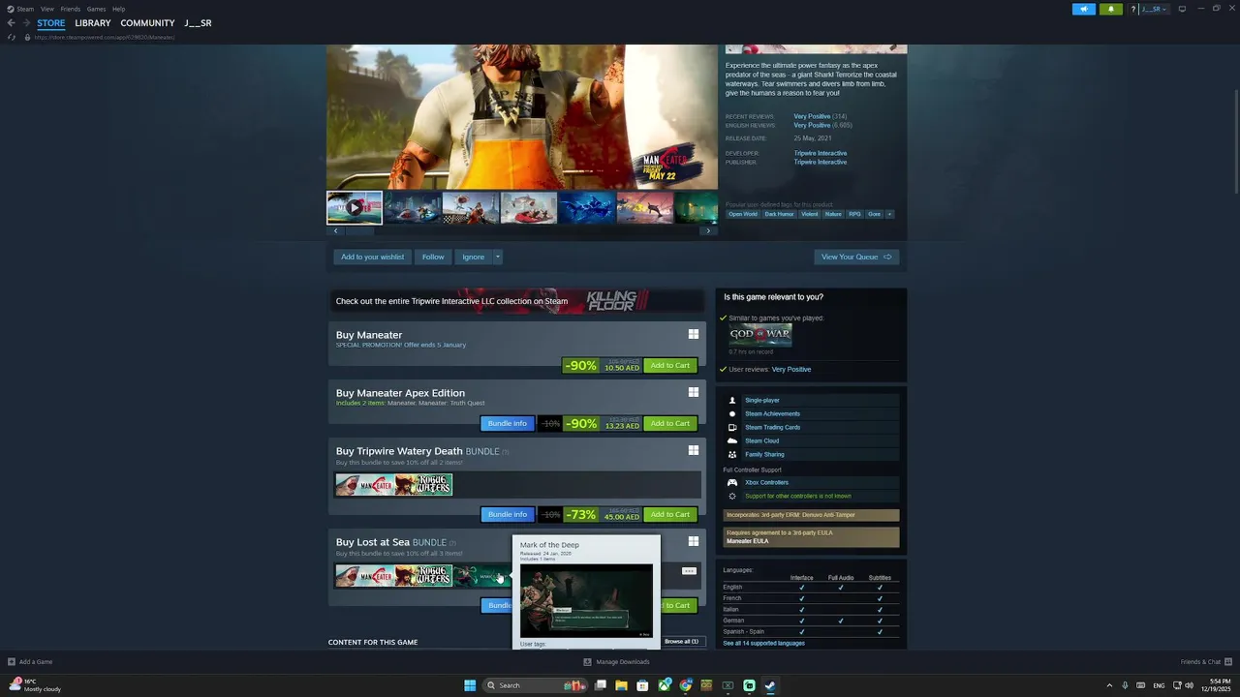Click Windows icon on Apex Edition row
The height and width of the screenshot is (697, 1240).
(x=694, y=392)
